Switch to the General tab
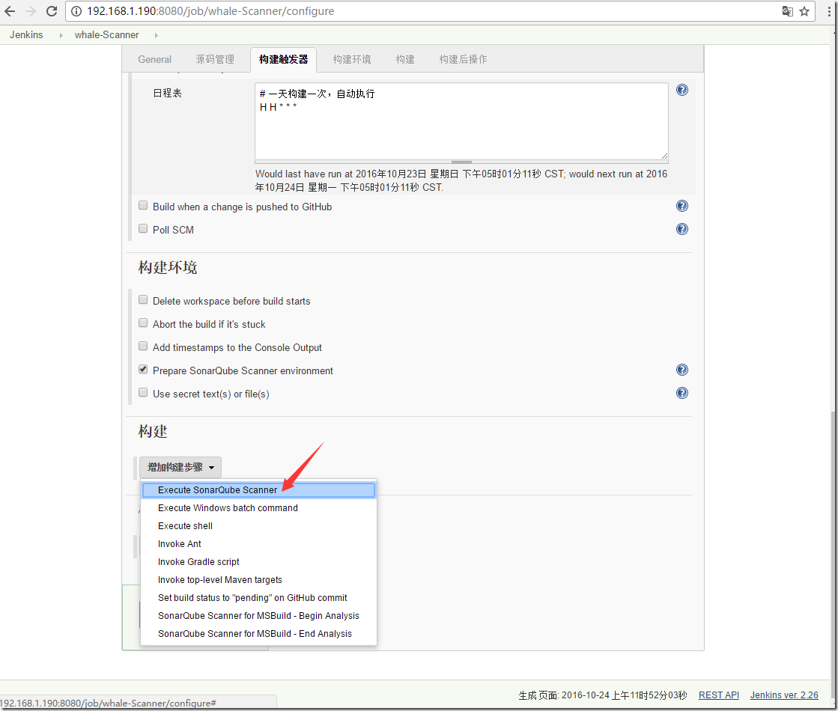This screenshot has height=711, width=838. (x=154, y=59)
